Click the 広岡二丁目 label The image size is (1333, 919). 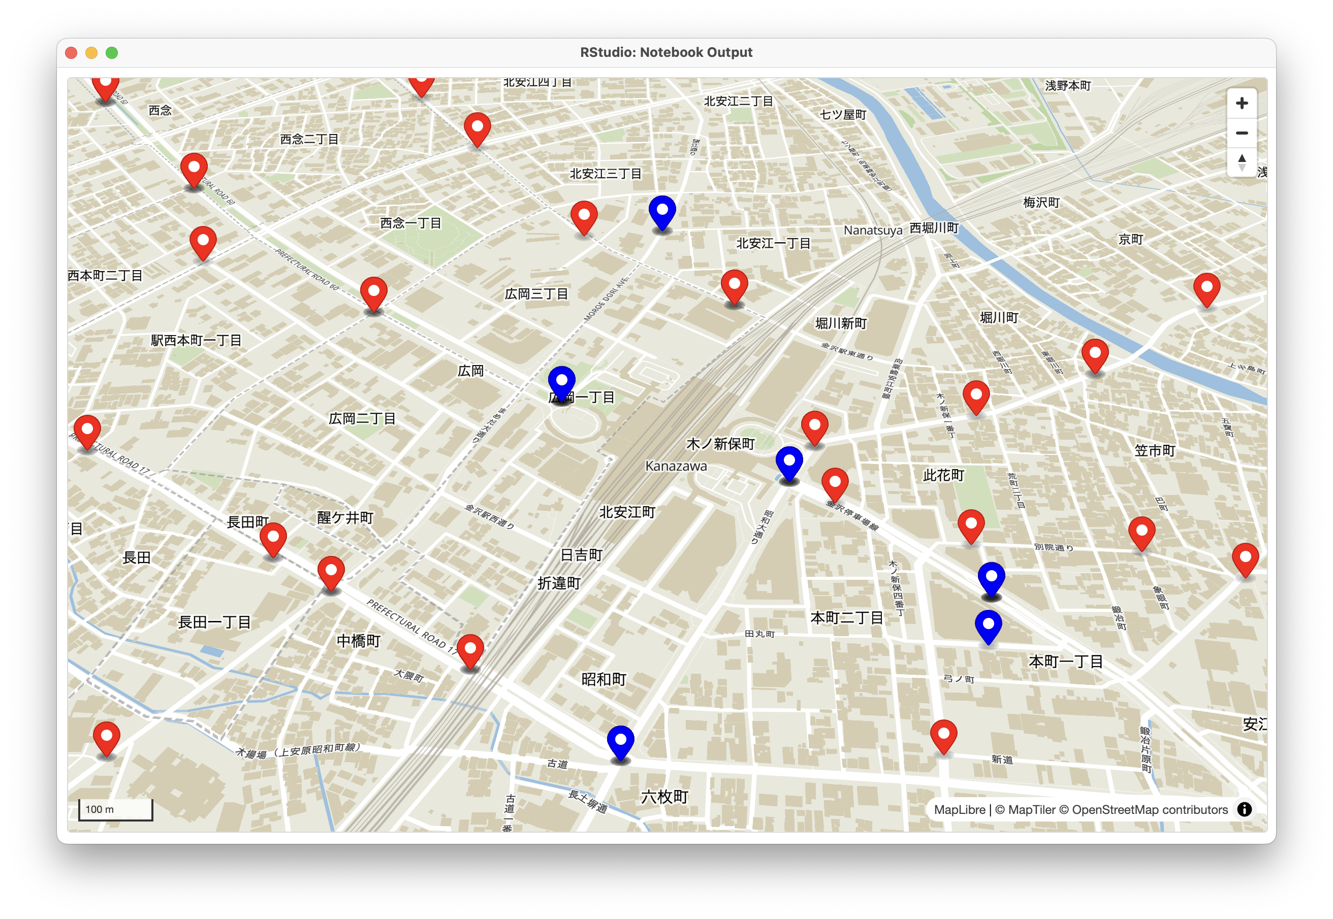pyautogui.click(x=362, y=418)
